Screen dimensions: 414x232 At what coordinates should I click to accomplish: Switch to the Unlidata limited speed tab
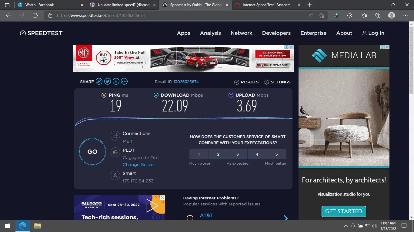click(x=123, y=5)
